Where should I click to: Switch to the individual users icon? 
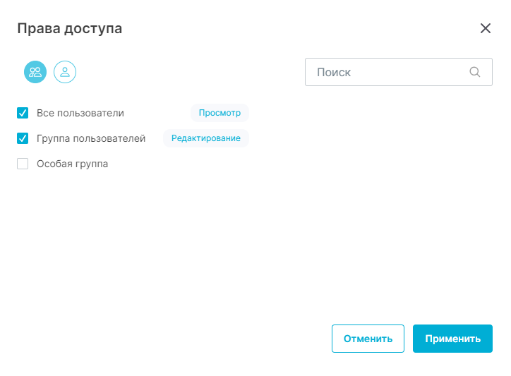click(x=65, y=72)
